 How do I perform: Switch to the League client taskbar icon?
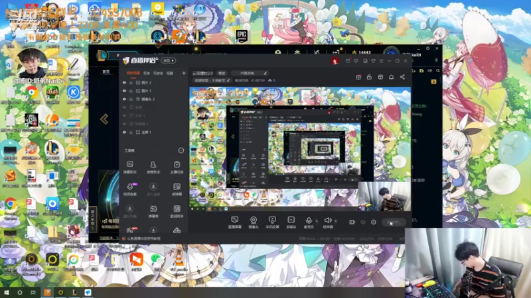coord(74,293)
